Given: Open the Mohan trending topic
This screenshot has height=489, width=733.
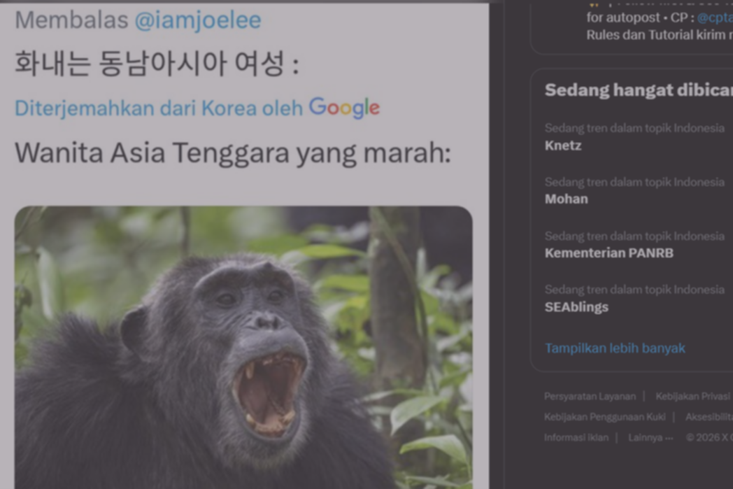Looking at the screenshot, I should coord(566,199).
